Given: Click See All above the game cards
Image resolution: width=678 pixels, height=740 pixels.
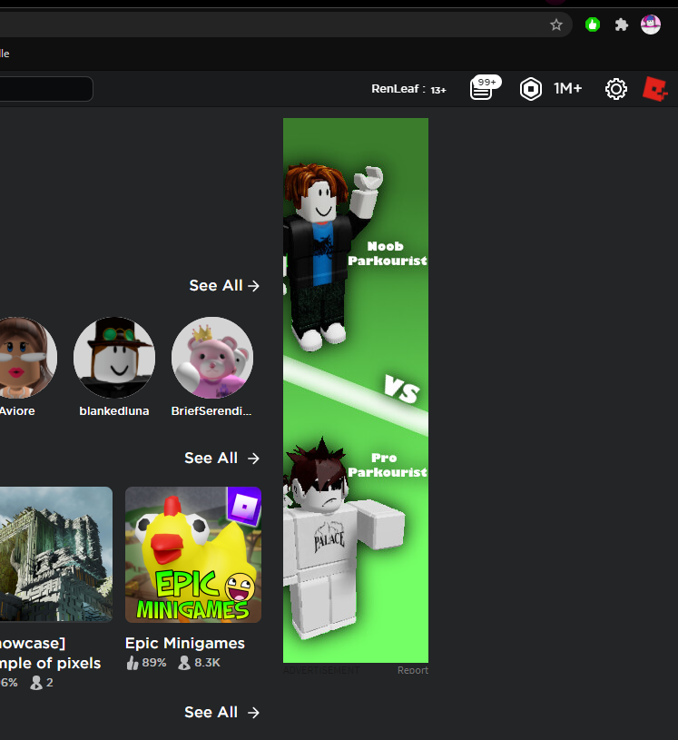Looking at the screenshot, I should point(222,459).
